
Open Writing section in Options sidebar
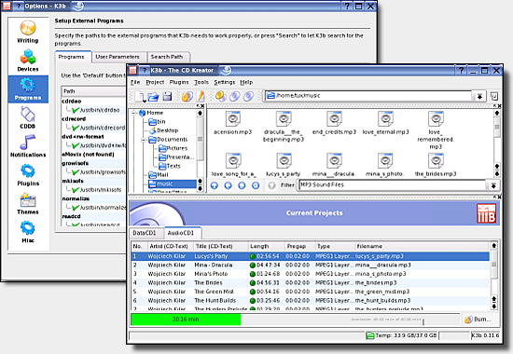[28, 32]
